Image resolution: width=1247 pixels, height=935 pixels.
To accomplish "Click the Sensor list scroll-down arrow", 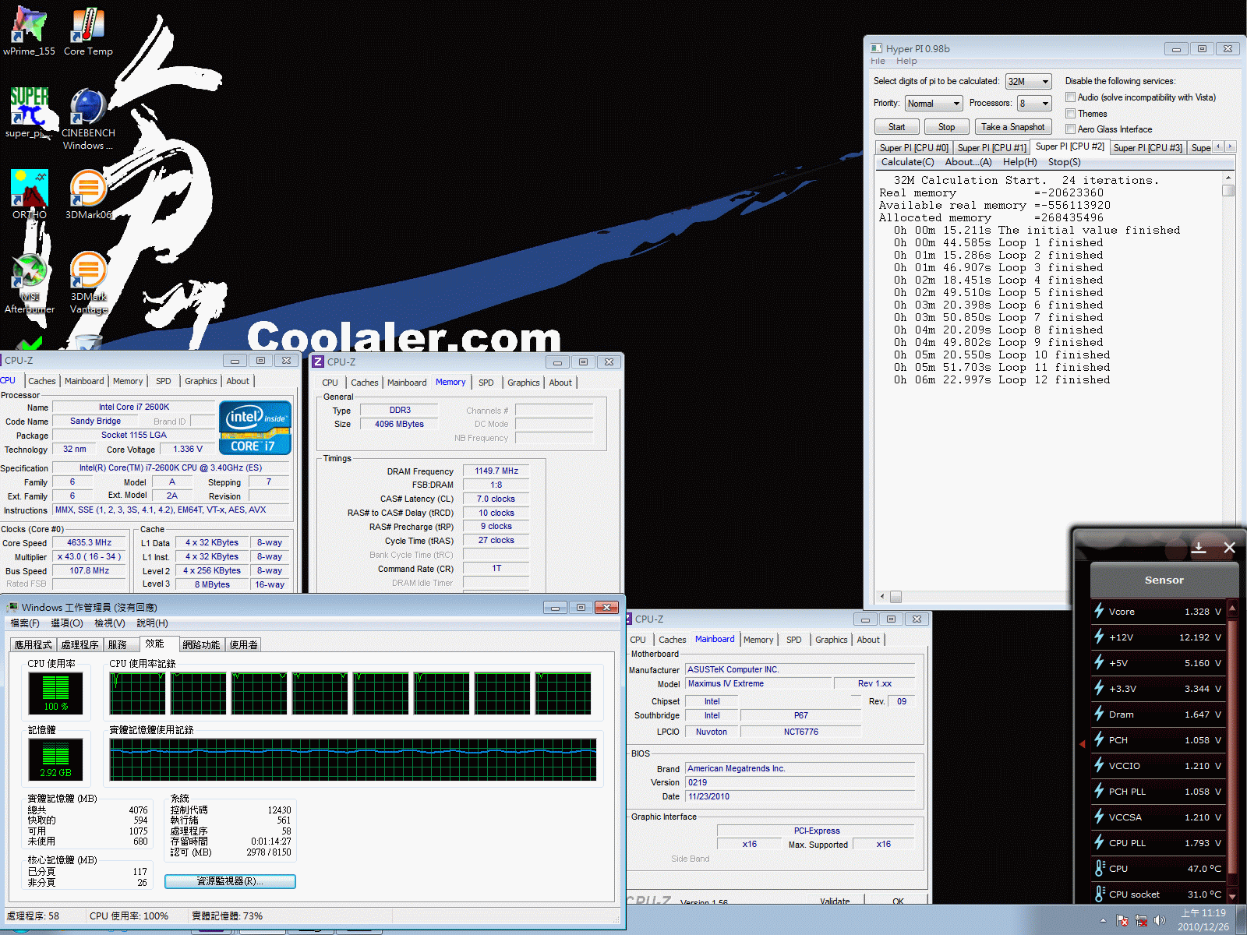I will click(1232, 895).
